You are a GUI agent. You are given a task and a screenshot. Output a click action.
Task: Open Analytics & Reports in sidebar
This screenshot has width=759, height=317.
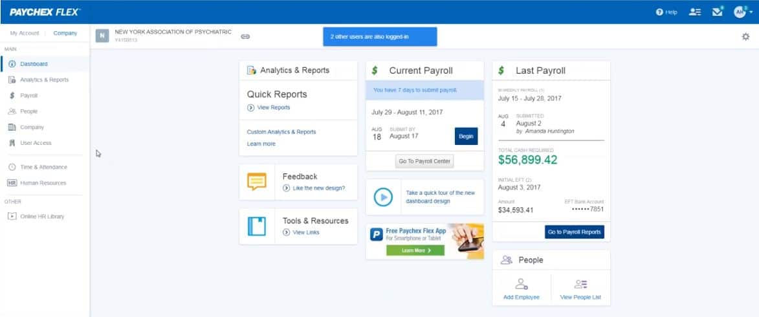(45, 80)
